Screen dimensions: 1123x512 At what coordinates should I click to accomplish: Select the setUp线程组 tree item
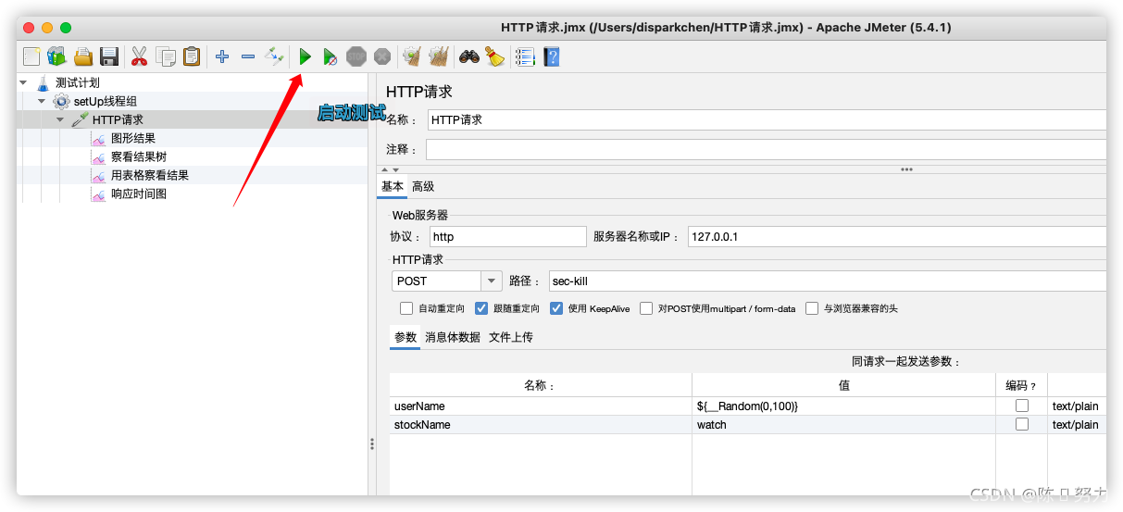pyautogui.click(x=106, y=101)
